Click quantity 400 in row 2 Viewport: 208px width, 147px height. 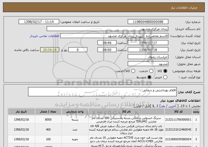(48, 129)
